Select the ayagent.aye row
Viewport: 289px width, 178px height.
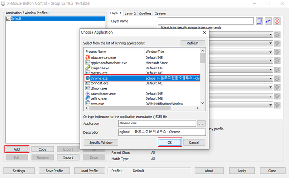point(143,68)
